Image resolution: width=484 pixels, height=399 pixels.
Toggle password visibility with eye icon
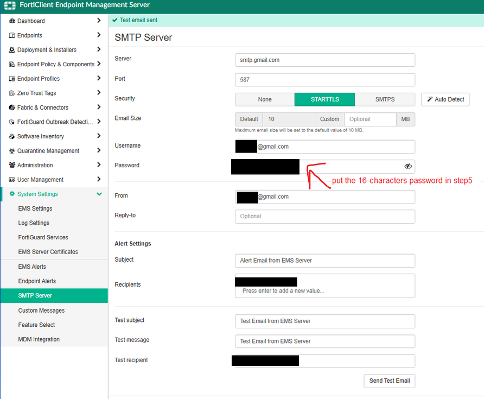pos(408,166)
